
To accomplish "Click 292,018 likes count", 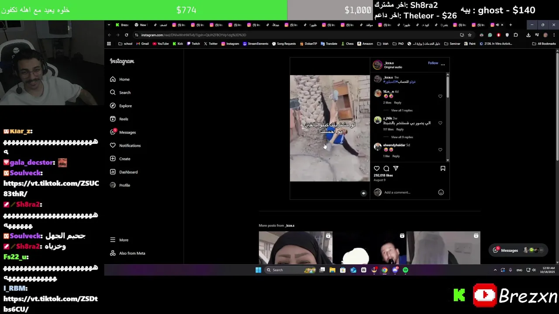I will click(x=383, y=175).
